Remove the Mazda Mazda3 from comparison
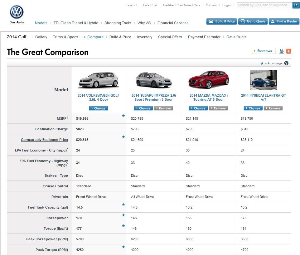The width and height of the screenshot is (300, 255). coord(218,108)
